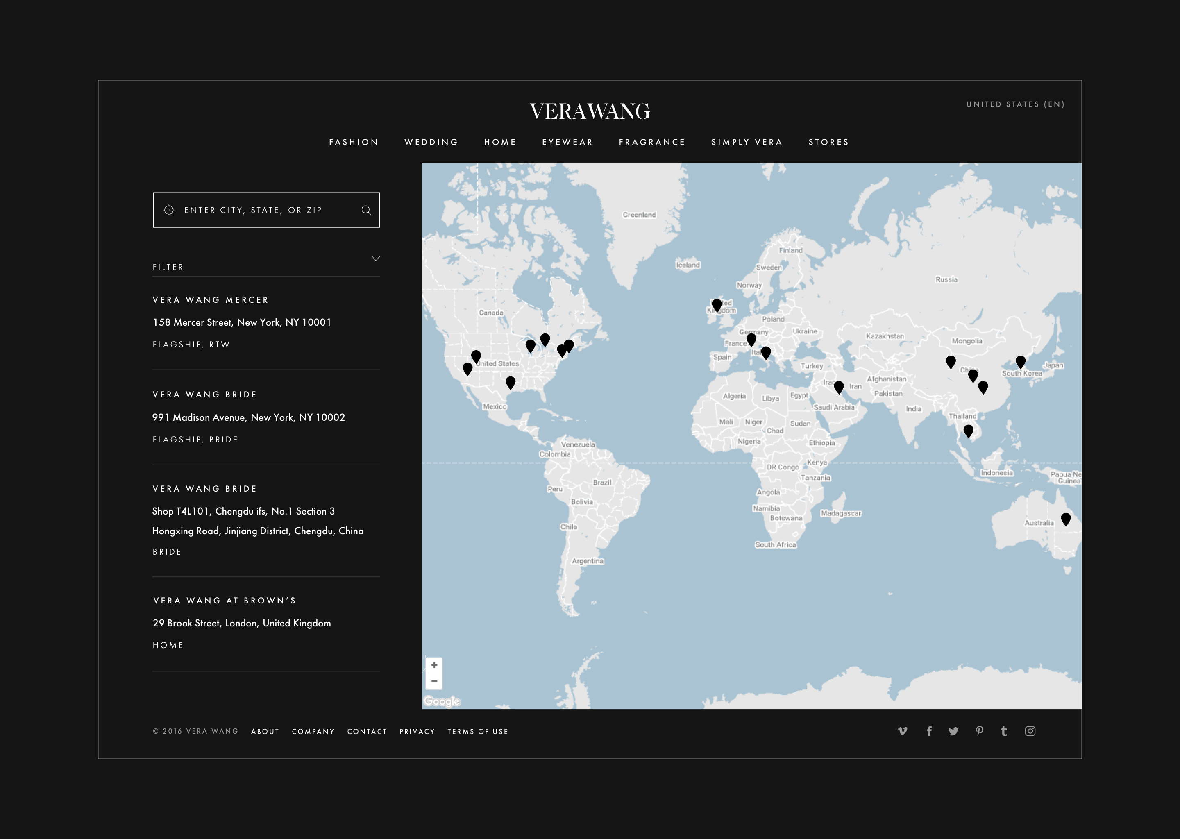Click the geolocation crosshair icon
This screenshot has height=839, width=1180.
[169, 210]
